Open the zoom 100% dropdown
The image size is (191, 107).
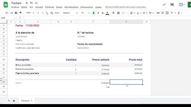point(30,13)
